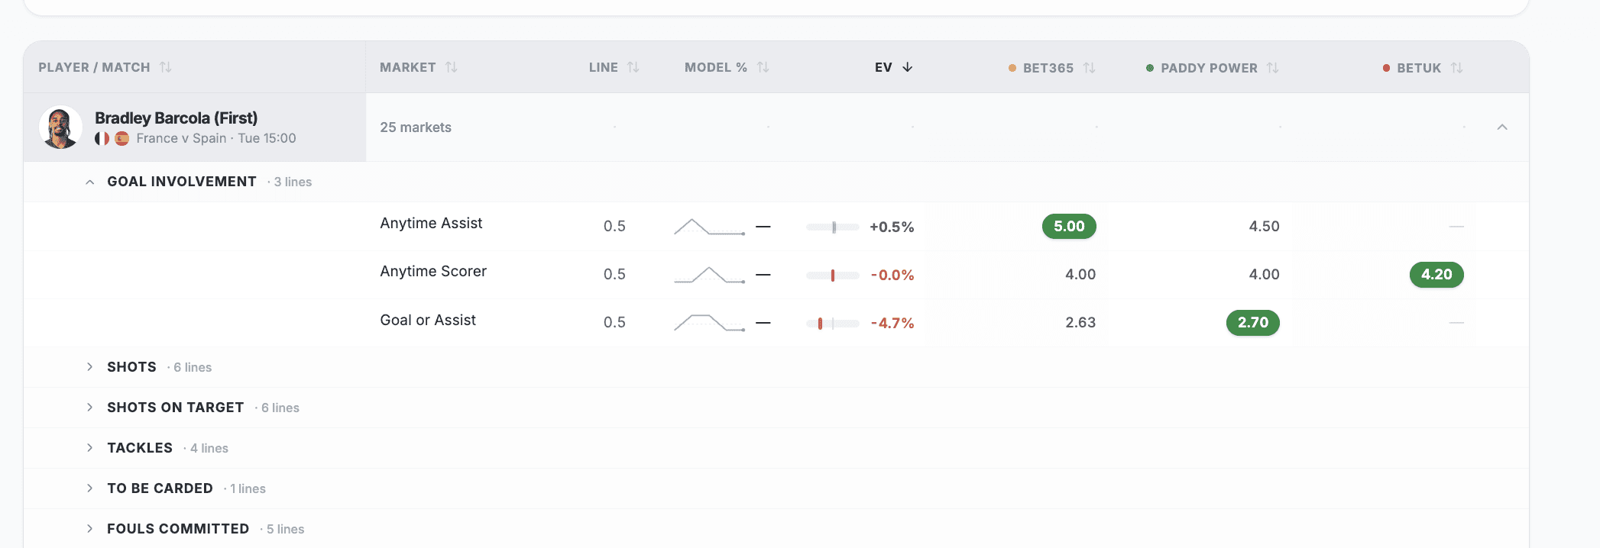
Task: Click the Anytime Assist EV gauge bar
Action: tap(833, 227)
